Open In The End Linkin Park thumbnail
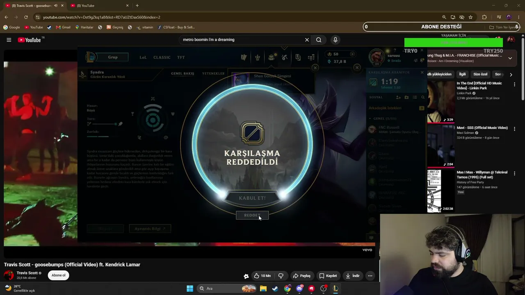The image size is (525, 295). [x=441, y=102]
